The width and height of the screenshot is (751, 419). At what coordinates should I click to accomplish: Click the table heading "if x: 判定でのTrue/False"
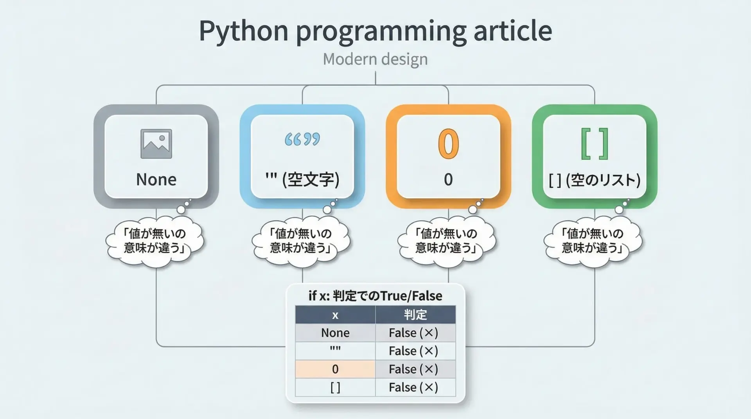click(x=375, y=296)
